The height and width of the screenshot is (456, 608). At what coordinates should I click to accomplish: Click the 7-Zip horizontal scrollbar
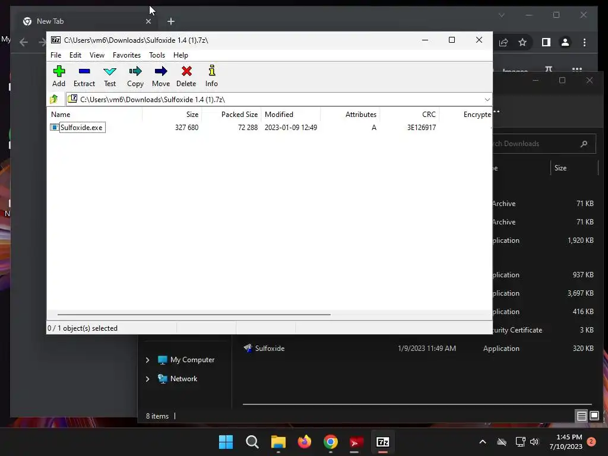[x=194, y=315]
